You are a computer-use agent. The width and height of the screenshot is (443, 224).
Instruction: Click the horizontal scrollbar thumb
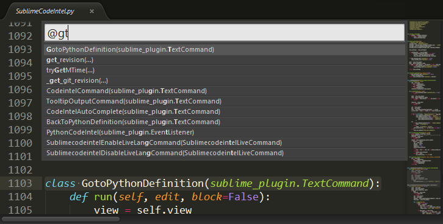(60, 219)
